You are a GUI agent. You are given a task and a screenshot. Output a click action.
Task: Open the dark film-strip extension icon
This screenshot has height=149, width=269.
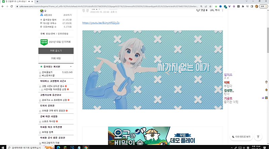[238, 6]
